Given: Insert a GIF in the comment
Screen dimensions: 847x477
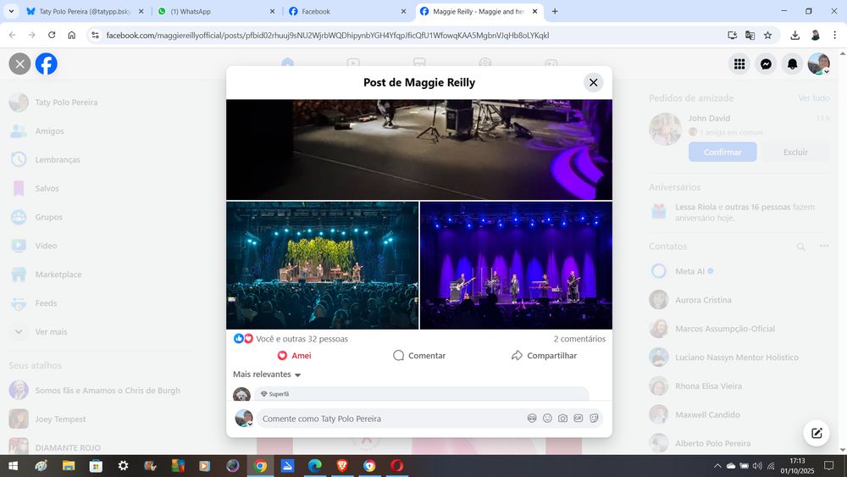Looking at the screenshot, I should [x=578, y=419].
